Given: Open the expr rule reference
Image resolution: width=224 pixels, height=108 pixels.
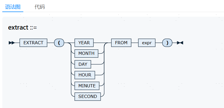Looking at the screenshot, I should pyautogui.click(x=147, y=43).
